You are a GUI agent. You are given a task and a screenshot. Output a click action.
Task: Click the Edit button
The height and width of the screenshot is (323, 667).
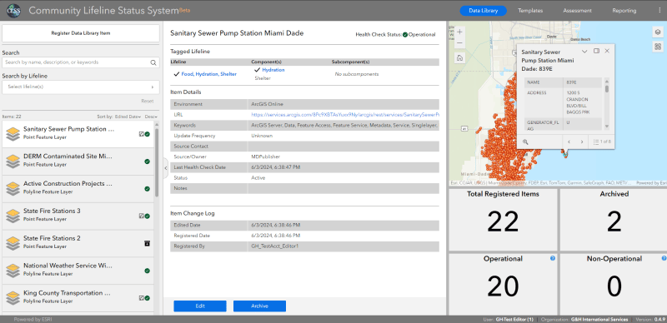pos(200,306)
